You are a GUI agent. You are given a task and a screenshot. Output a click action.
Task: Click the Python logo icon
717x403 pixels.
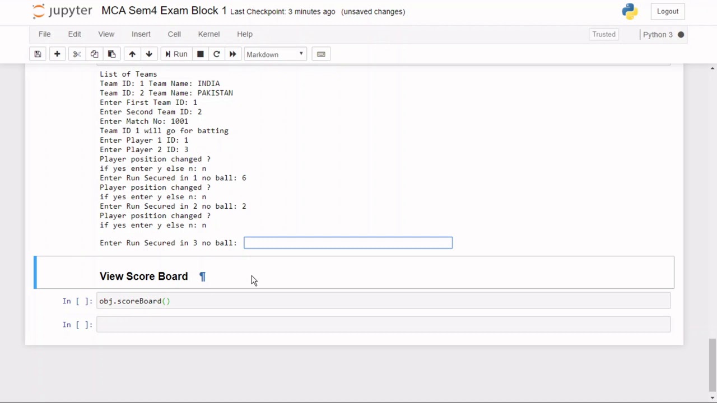point(630,11)
